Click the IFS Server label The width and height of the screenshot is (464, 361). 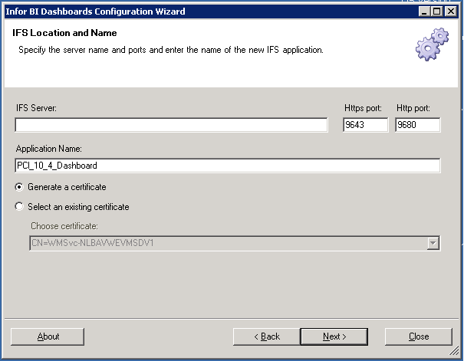(36, 108)
